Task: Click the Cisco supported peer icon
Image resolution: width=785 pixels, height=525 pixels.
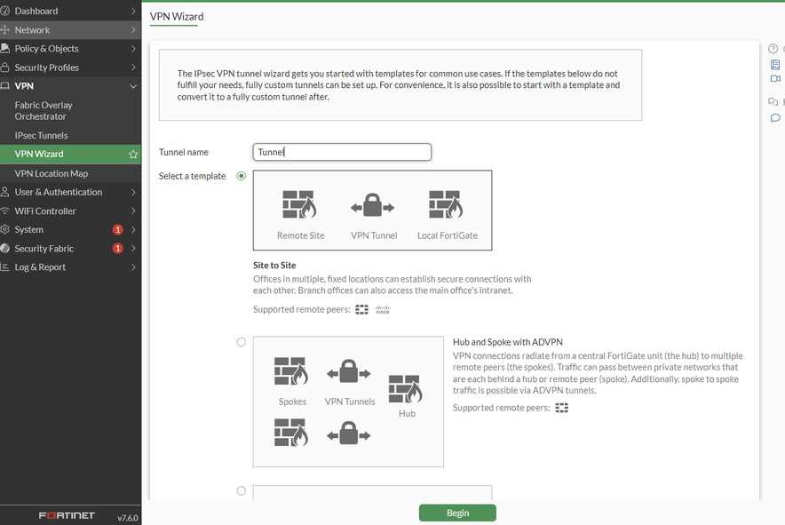Action: click(383, 310)
